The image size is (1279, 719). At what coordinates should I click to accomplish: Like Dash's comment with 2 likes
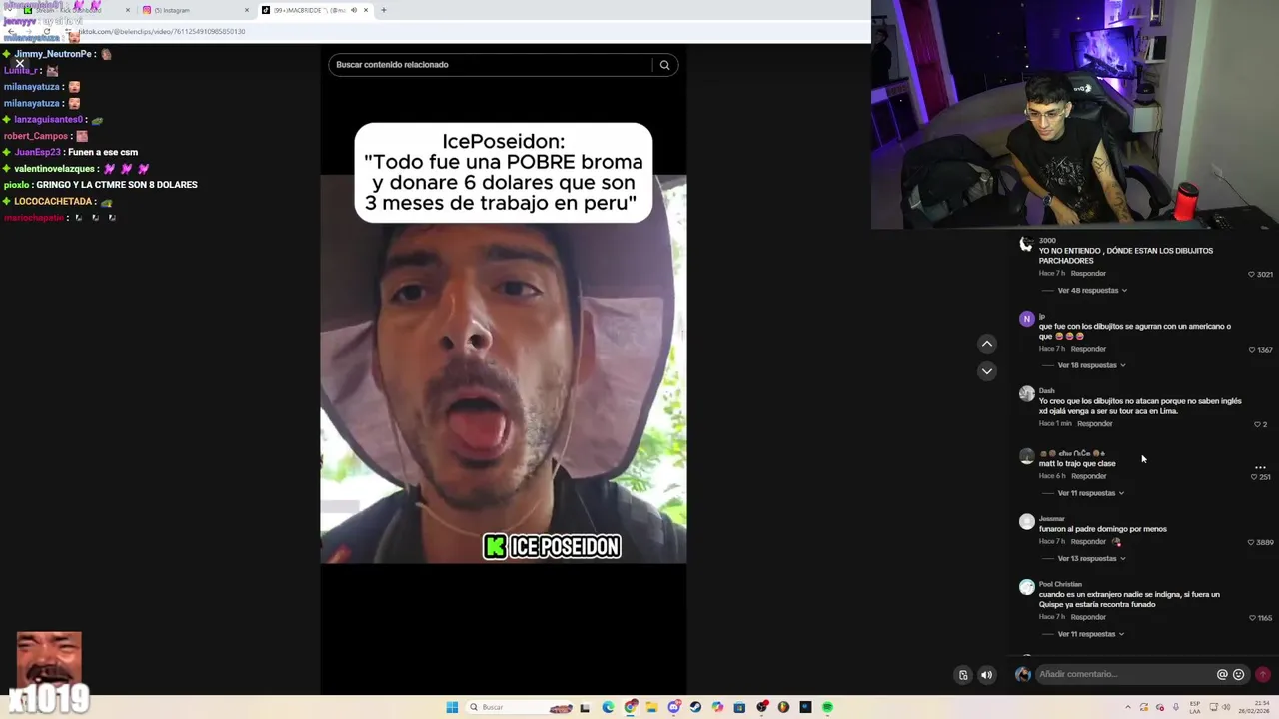tap(1257, 424)
